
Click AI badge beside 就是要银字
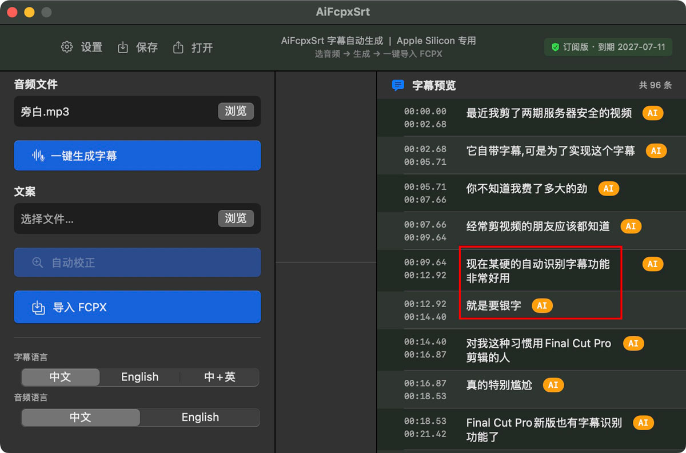pos(542,305)
